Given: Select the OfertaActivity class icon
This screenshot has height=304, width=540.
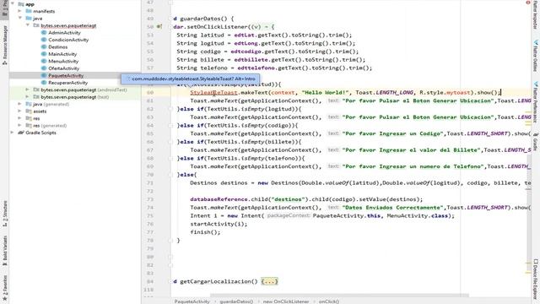Looking at the screenshot, I should (x=44, y=68).
